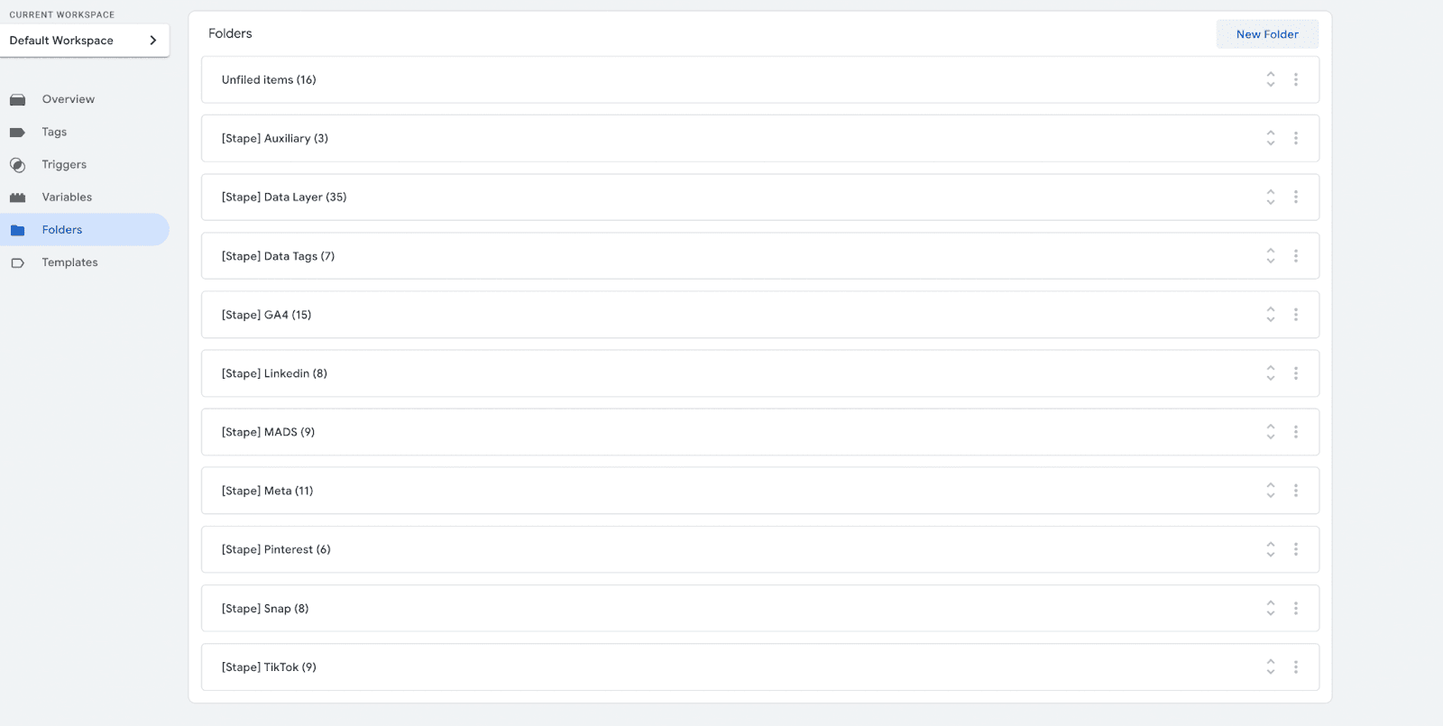Open three-dot menu for [Stape] Meta folder
Viewport: 1443px width, 726px height.
[x=1296, y=491]
